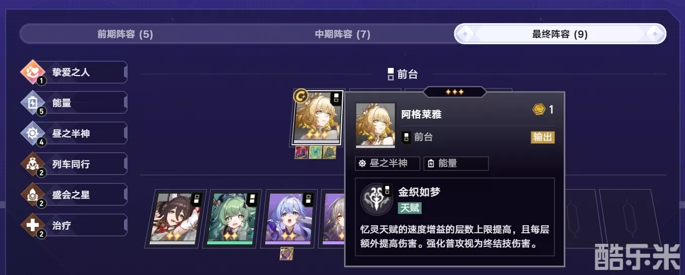
Task: Click the 治疗 cross icon
Action: pyautogui.click(x=33, y=226)
